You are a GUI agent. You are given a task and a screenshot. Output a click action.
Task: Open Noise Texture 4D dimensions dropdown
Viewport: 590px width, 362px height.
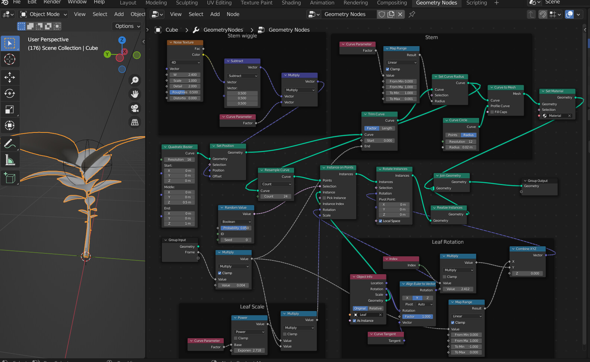pyautogui.click(x=185, y=63)
